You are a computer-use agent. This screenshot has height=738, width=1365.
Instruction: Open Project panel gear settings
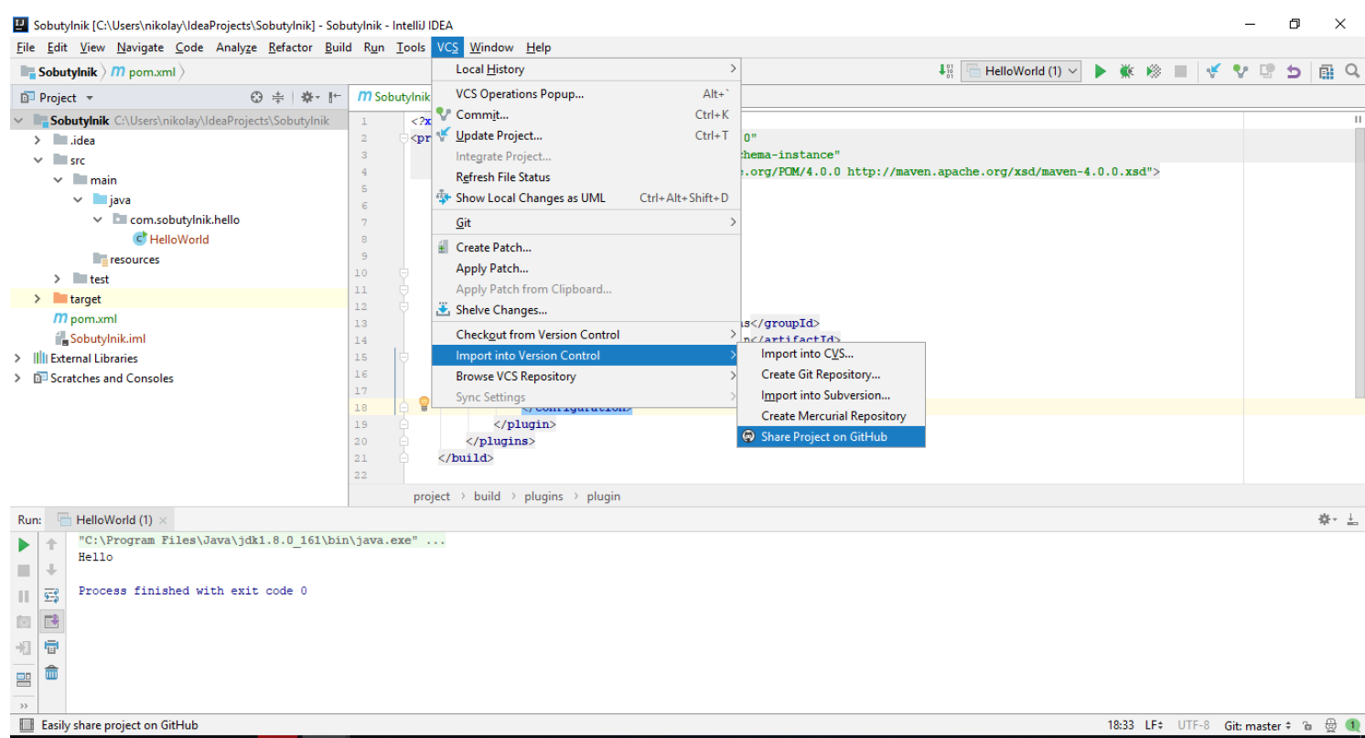[308, 97]
